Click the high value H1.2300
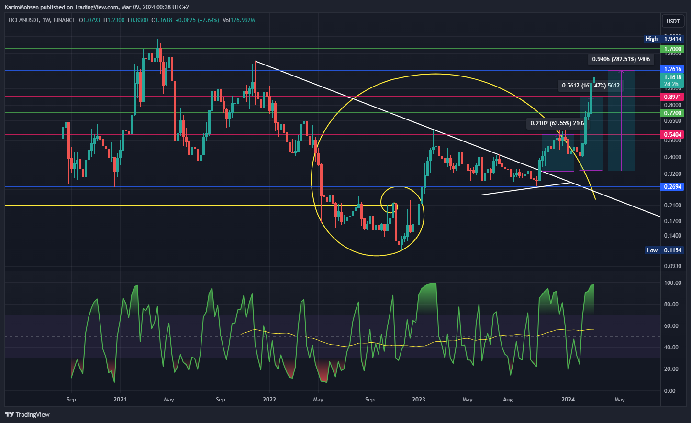The height and width of the screenshot is (423, 691). pyautogui.click(x=114, y=20)
